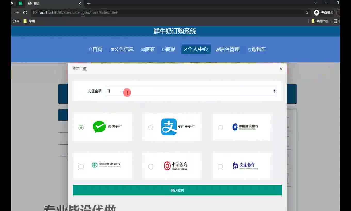Choose Agricultural Bank of China radio button
Image resolution: width=351 pixels, height=211 pixels.
click(x=81, y=167)
